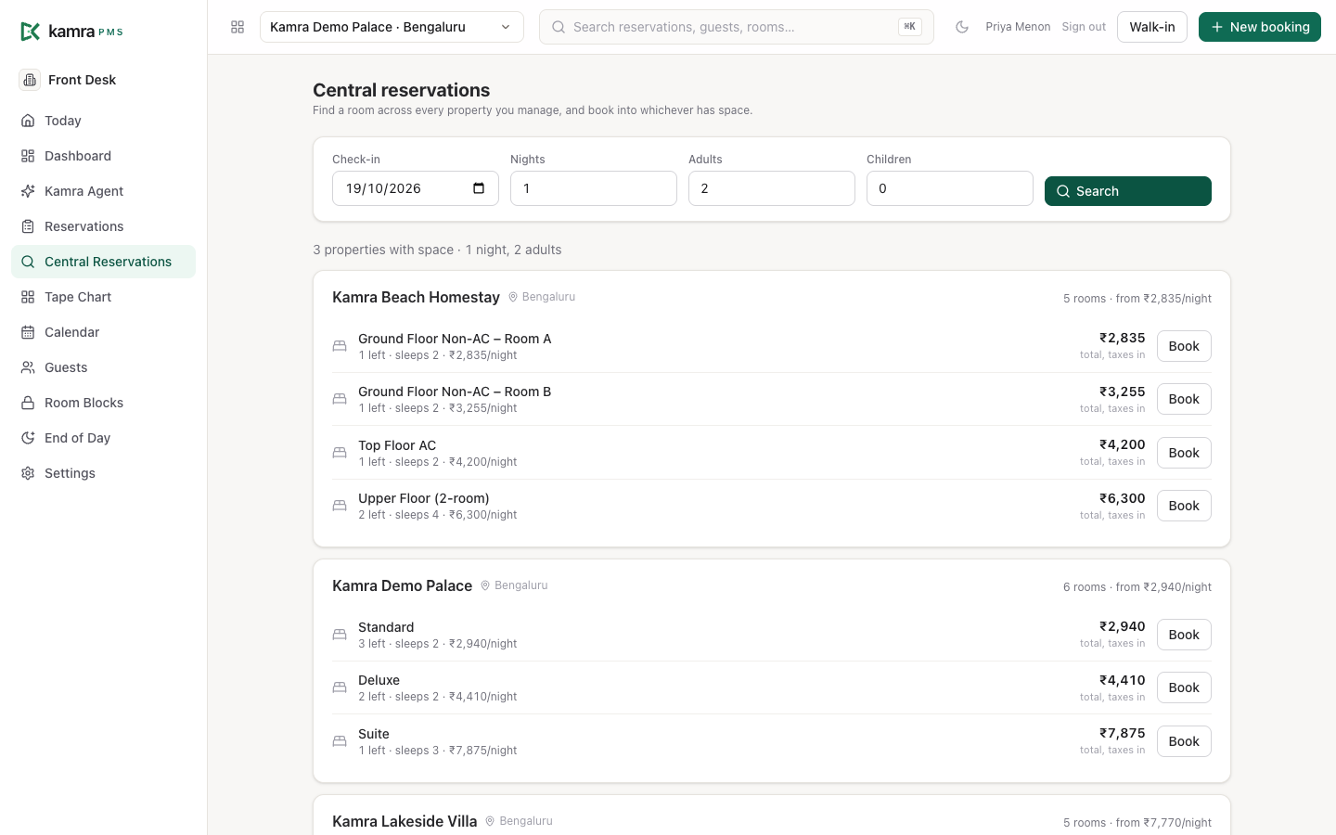Toggle dark mode moon icon

[962, 27]
